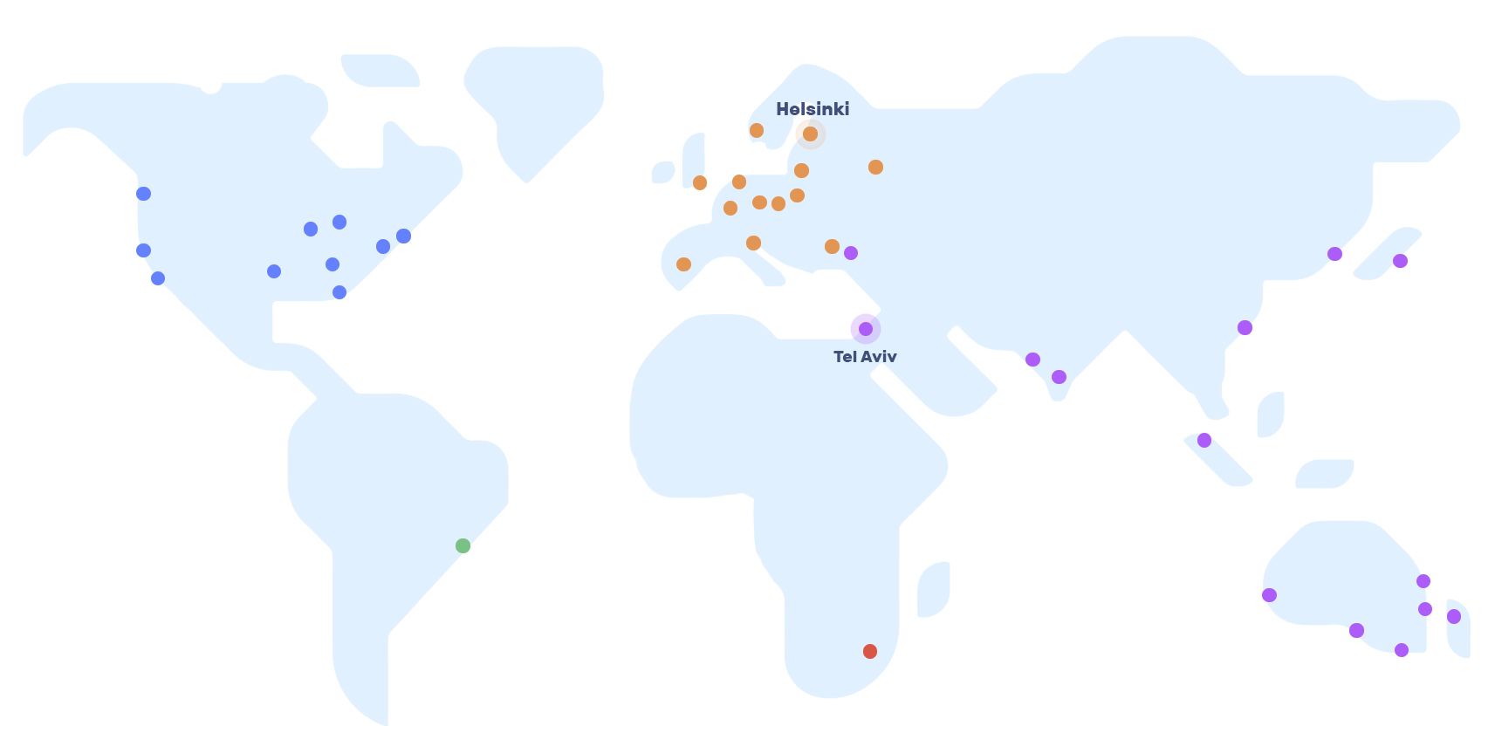Select the purple dot on Australia's west coast
This screenshot has height=747, width=1495.
click(x=1269, y=595)
